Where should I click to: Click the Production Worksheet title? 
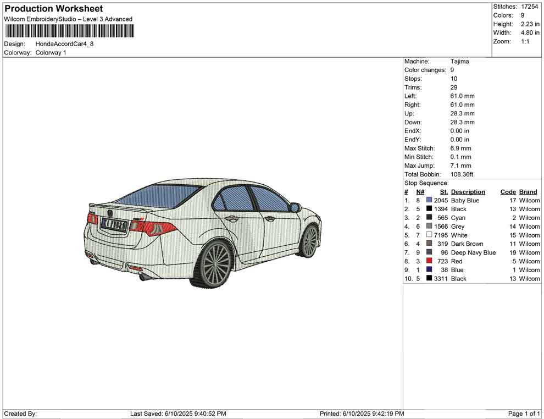(x=53, y=9)
